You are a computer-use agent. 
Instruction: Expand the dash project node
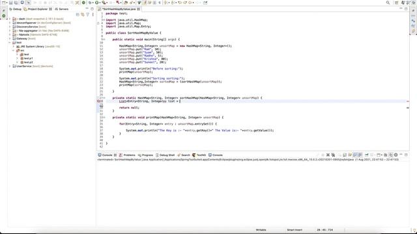coord(10,19)
